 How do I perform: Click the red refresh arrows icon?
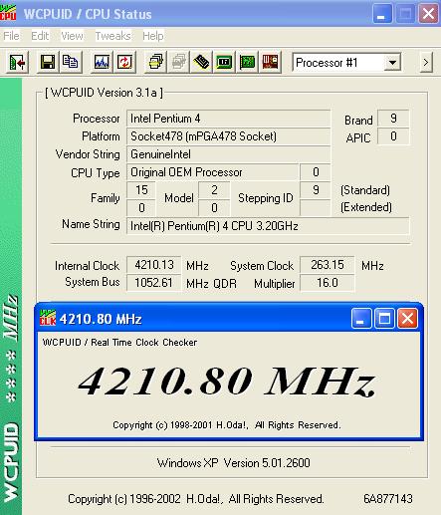[124, 62]
